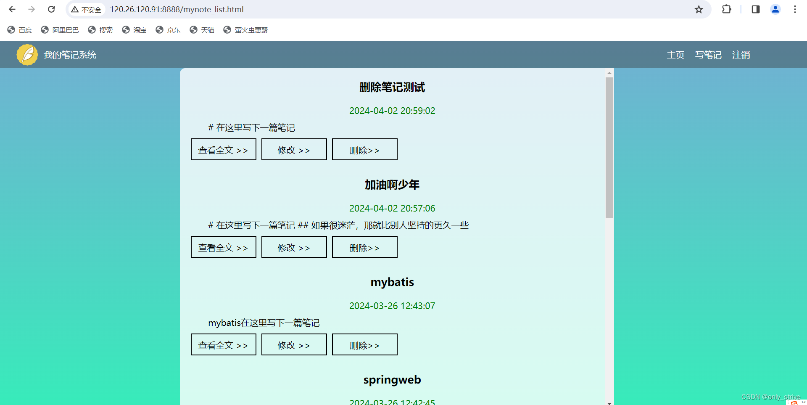Open the browser profile avatar
The image size is (807, 405).
pos(775,9)
